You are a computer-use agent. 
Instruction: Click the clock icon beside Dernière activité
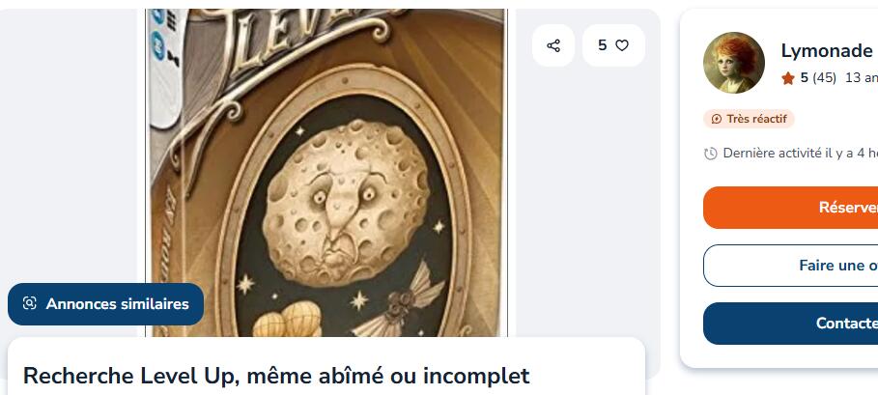click(x=710, y=154)
